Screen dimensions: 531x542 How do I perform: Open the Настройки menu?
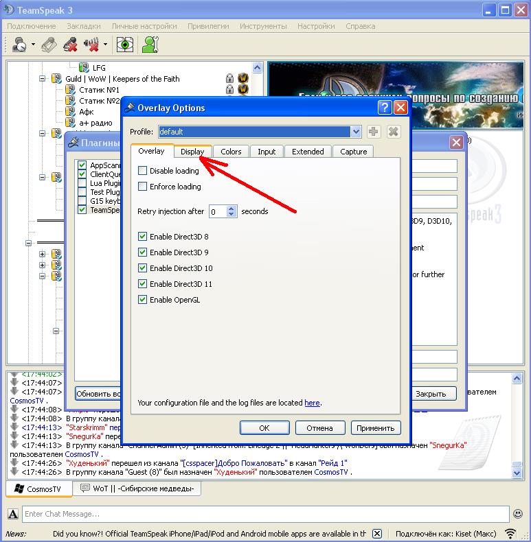316,26
